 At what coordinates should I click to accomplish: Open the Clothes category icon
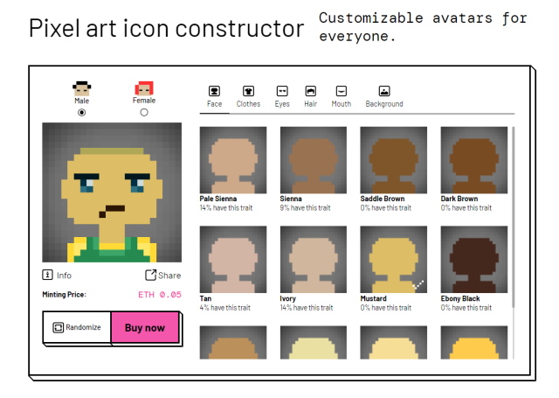(x=248, y=90)
